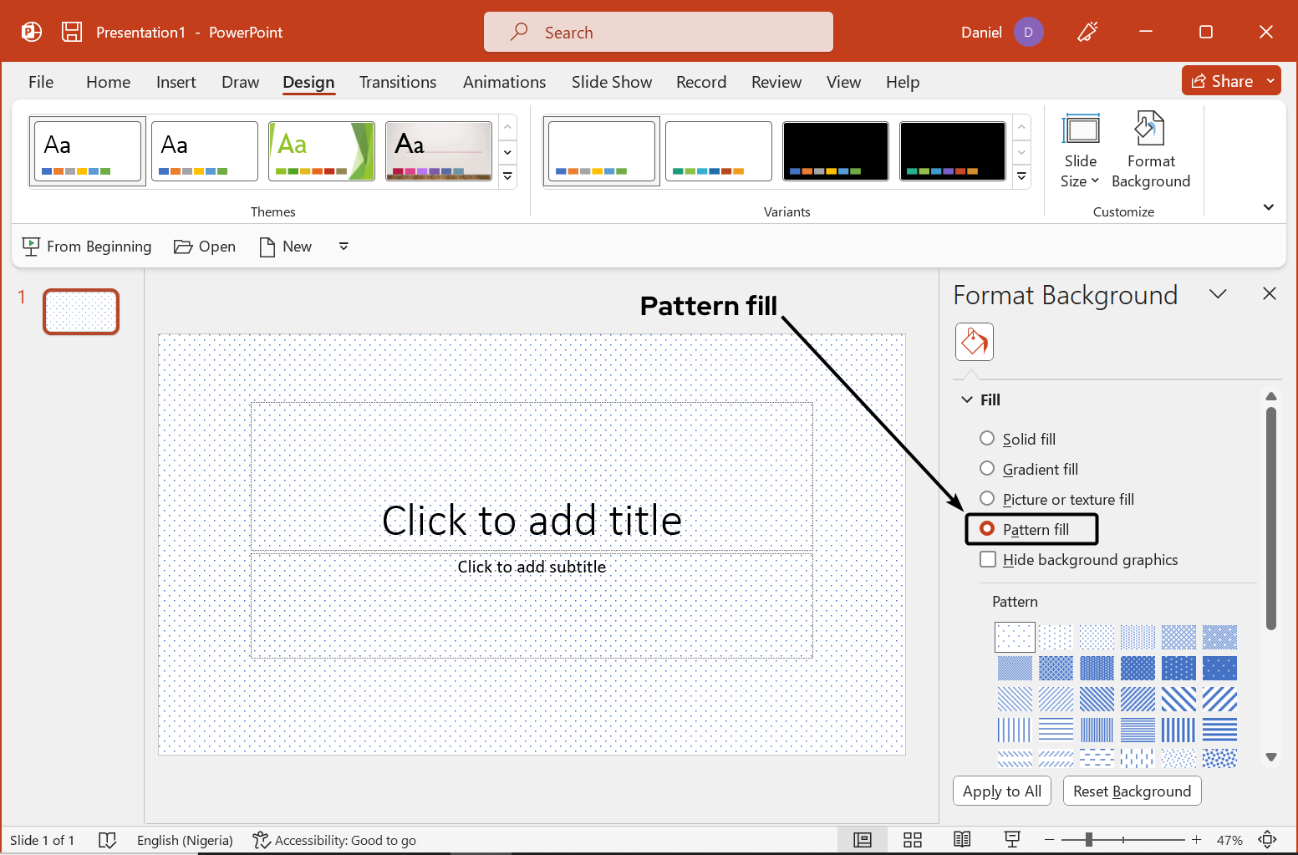Create a New presentation

[285, 246]
